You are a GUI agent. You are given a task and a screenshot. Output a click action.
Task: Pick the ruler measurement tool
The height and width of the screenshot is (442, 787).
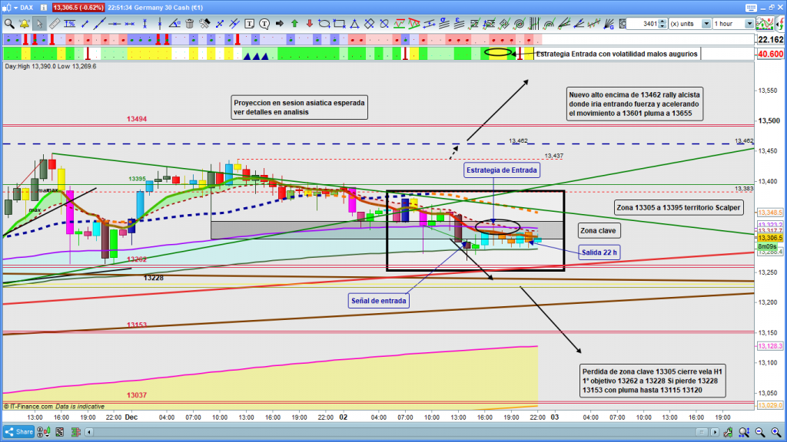(55, 24)
